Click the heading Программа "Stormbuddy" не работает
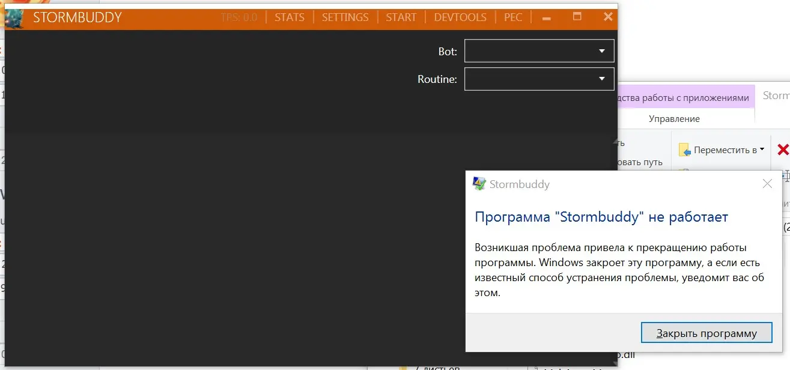Image resolution: width=790 pixels, height=370 pixels. [601, 217]
